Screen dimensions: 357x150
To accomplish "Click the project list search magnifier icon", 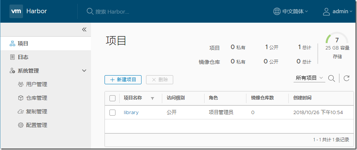I will pyautogui.click(x=331, y=79).
